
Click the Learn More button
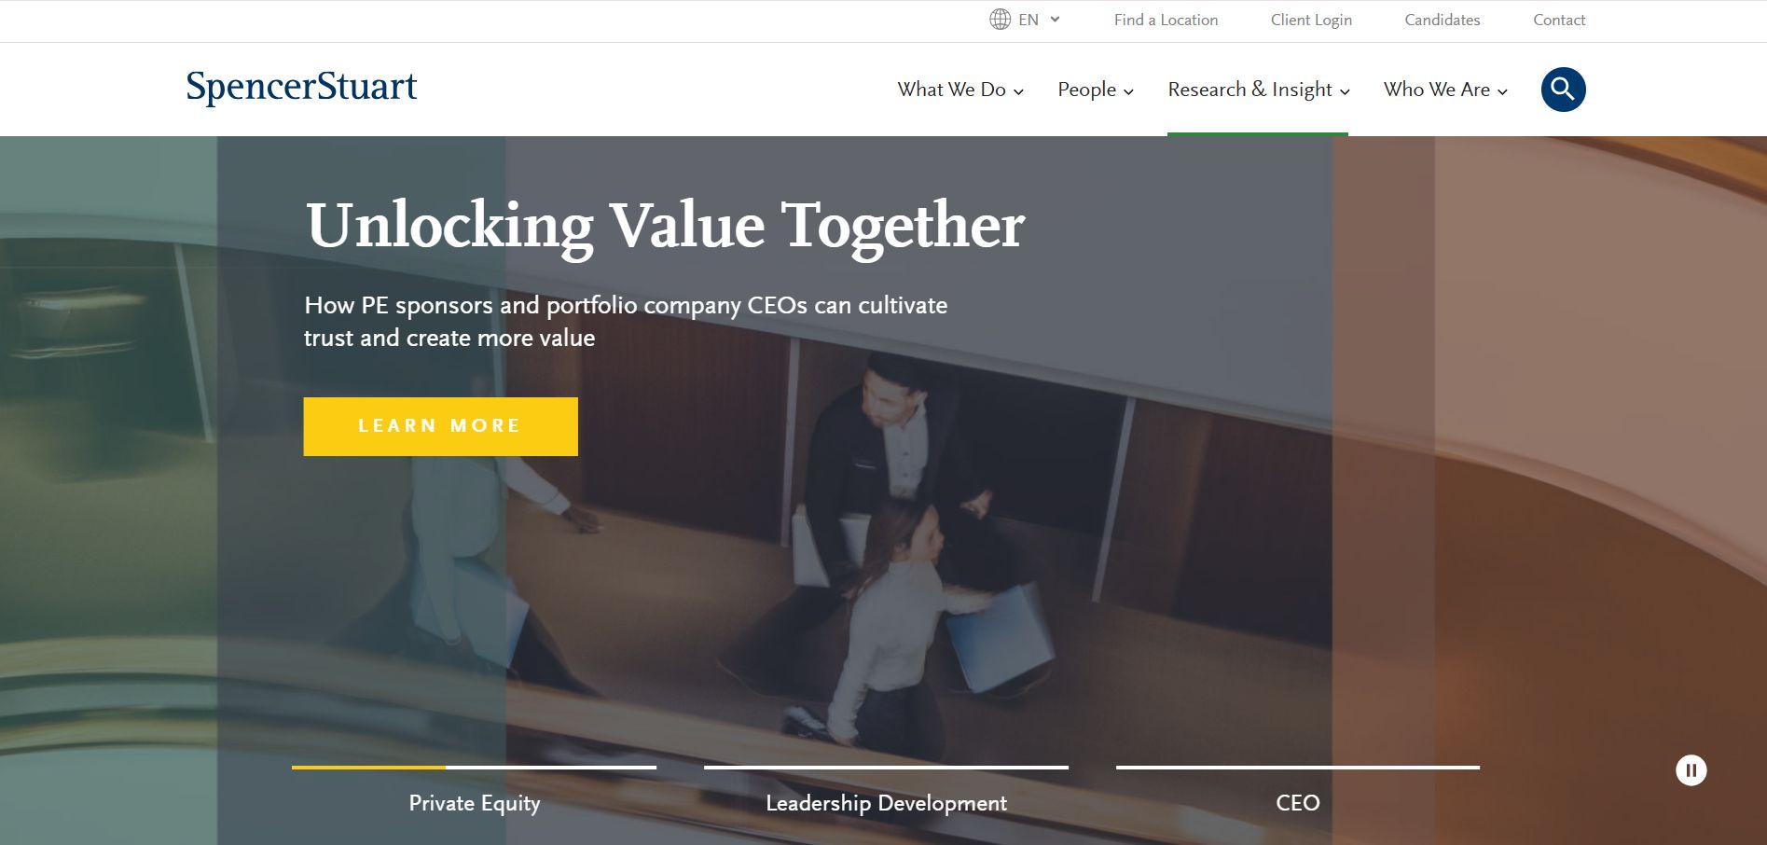(440, 426)
